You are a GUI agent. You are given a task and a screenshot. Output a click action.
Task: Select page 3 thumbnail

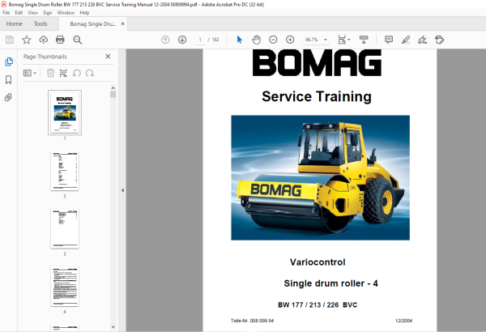[65, 228]
